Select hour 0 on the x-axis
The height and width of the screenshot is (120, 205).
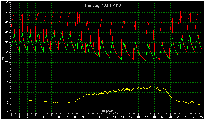(11, 117)
